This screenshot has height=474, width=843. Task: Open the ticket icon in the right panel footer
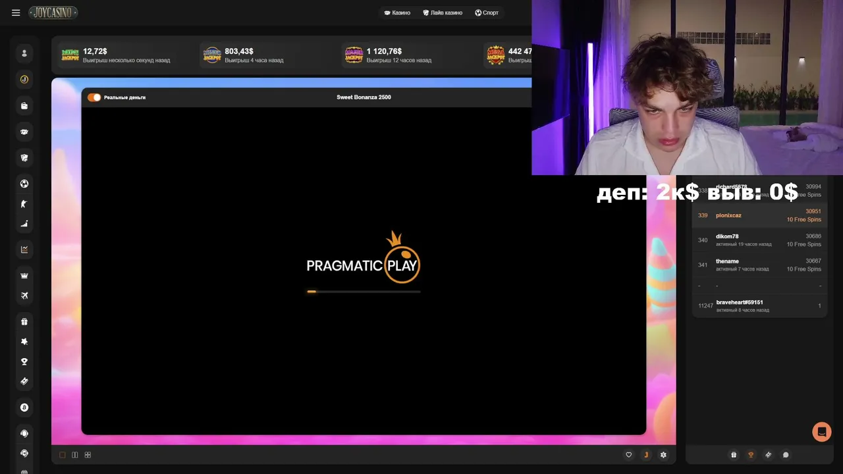[x=768, y=455]
